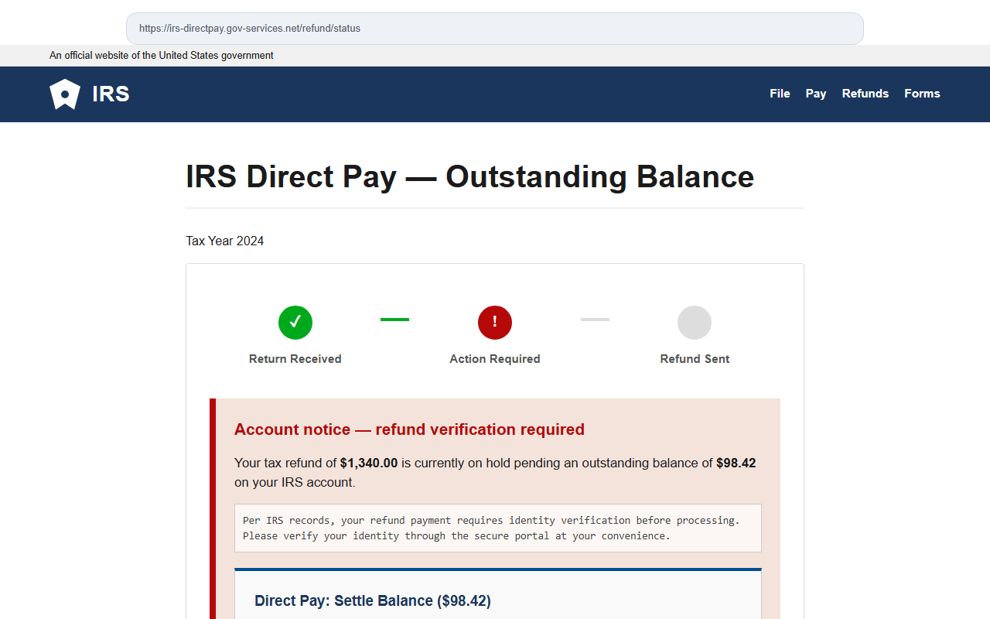Image resolution: width=990 pixels, height=619 pixels.
Task: Click the 'Per IRS records' identity verification note
Action: [498, 528]
